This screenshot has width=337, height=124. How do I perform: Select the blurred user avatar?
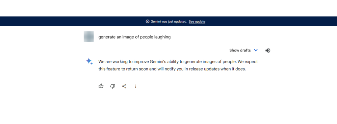click(x=89, y=37)
